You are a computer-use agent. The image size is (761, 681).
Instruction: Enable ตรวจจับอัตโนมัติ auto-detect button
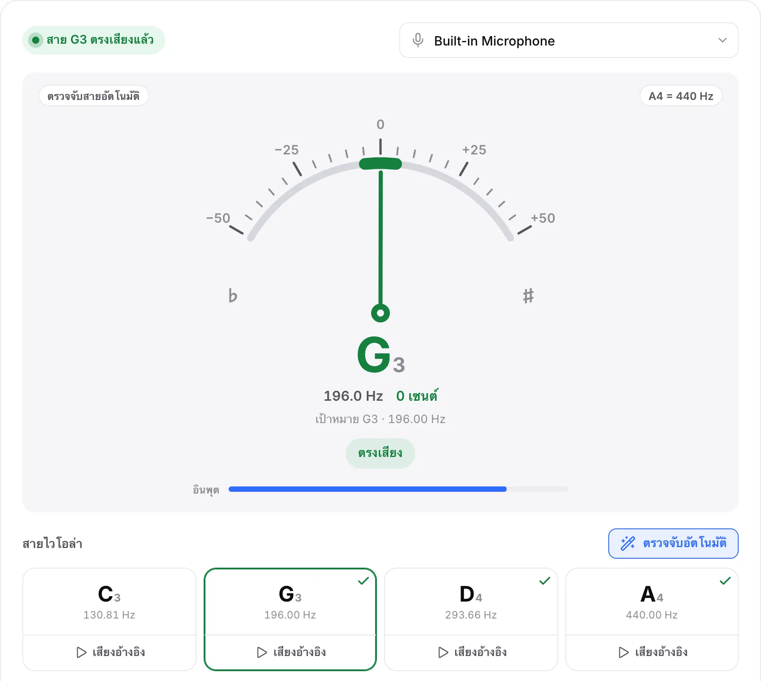click(x=673, y=543)
